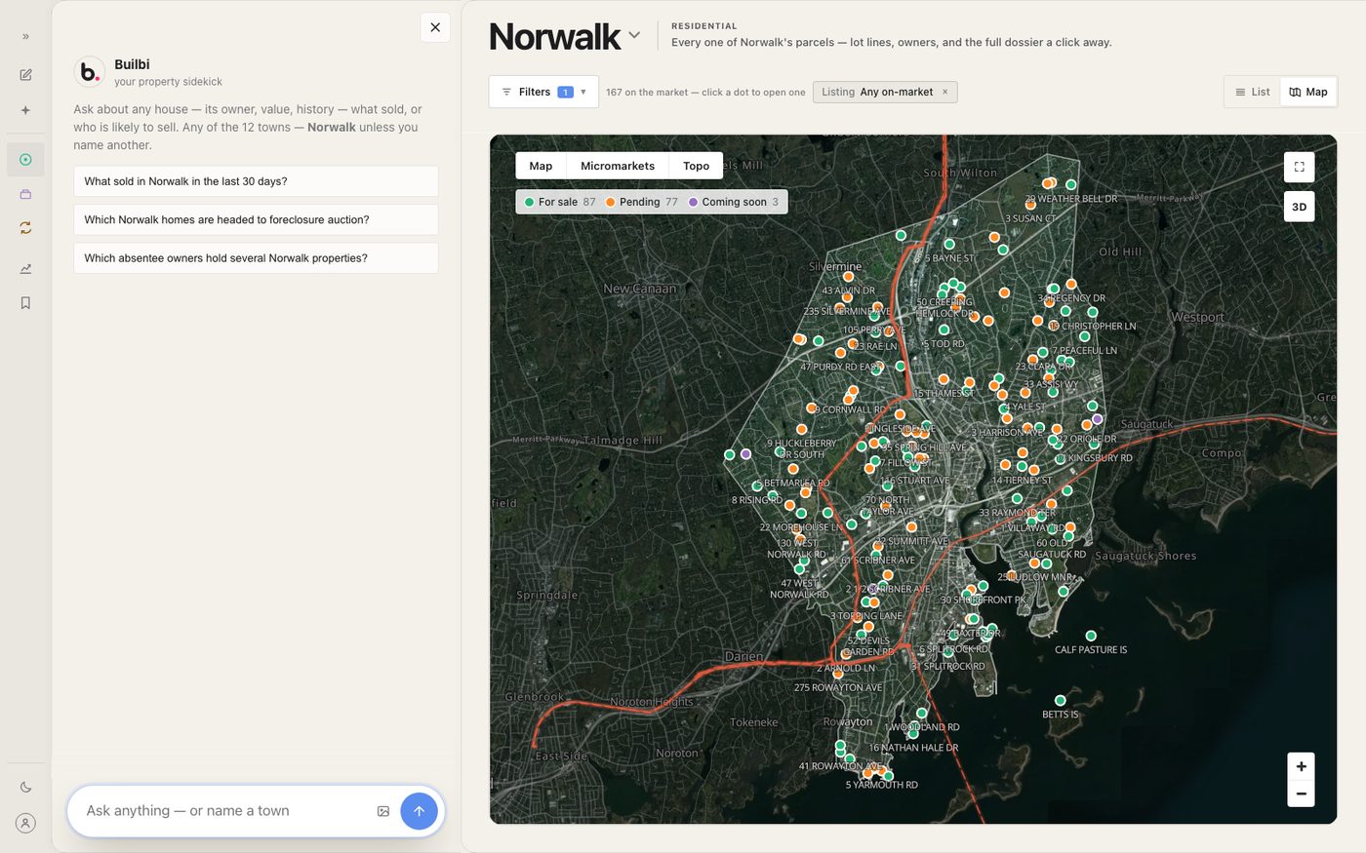Zoom out on the map
Image resolution: width=1366 pixels, height=853 pixels.
click(x=1301, y=794)
